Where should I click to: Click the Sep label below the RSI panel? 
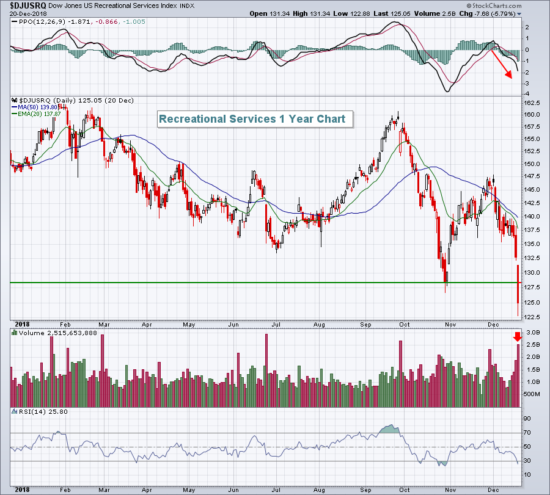click(365, 490)
